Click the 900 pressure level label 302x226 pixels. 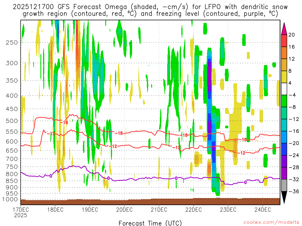click(x=12, y=187)
